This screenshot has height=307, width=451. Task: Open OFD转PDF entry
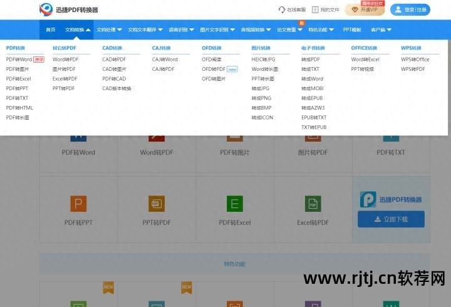(x=214, y=69)
